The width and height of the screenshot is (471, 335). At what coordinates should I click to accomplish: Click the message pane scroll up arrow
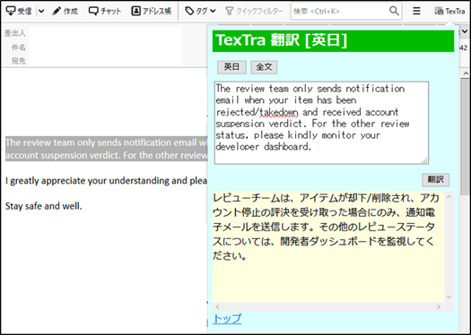click(x=466, y=73)
